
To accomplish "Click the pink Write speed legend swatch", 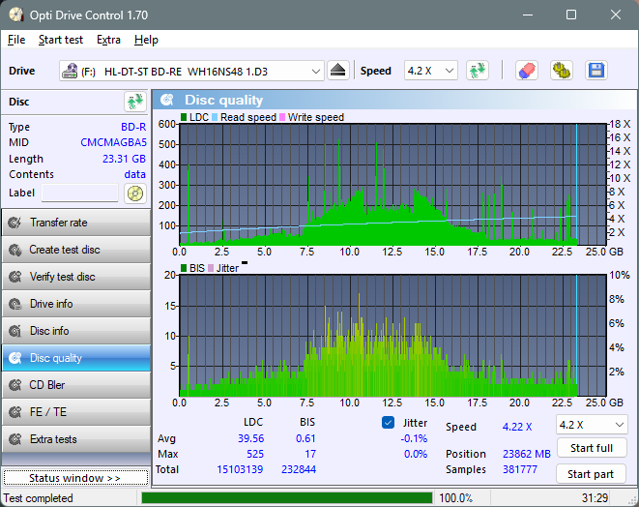I will tap(282, 117).
